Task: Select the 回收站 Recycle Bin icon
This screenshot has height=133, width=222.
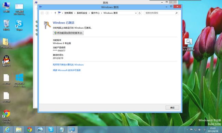Action: 6,25
